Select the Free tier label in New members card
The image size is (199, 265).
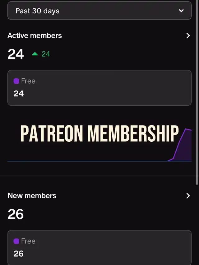pos(28,241)
